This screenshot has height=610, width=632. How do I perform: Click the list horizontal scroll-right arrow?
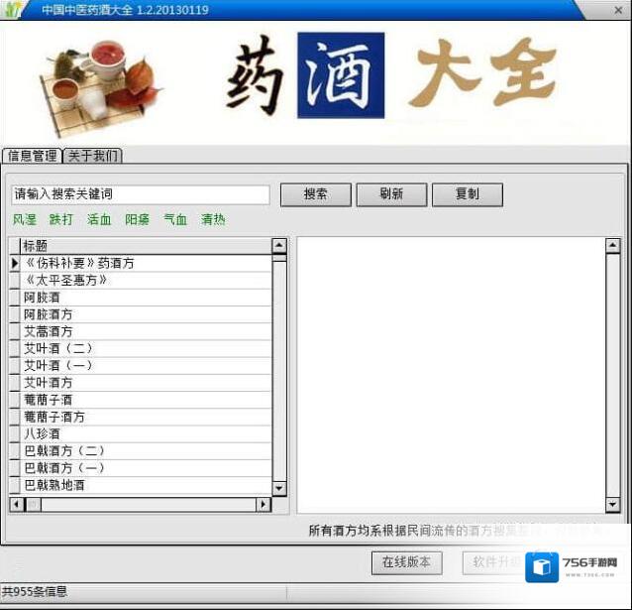[263, 505]
